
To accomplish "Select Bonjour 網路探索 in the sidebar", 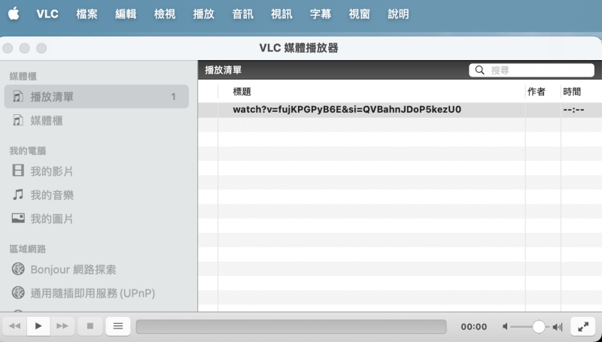I will pyautogui.click(x=96, y=270).
